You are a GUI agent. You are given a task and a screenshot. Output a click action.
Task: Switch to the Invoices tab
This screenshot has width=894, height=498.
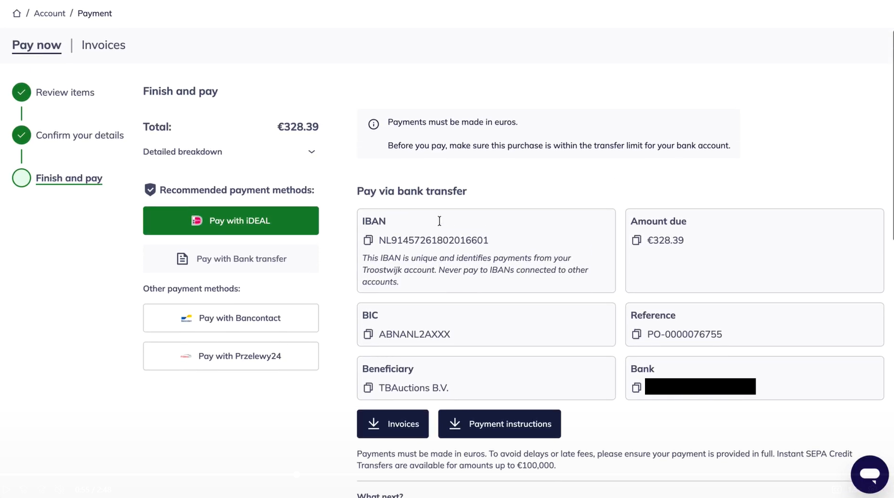tap(103, 45)
